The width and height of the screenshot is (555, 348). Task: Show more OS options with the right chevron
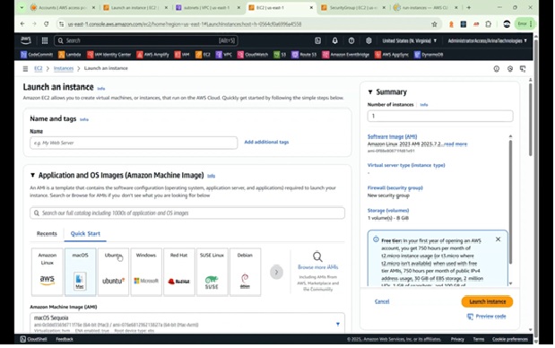coord(276,273)
